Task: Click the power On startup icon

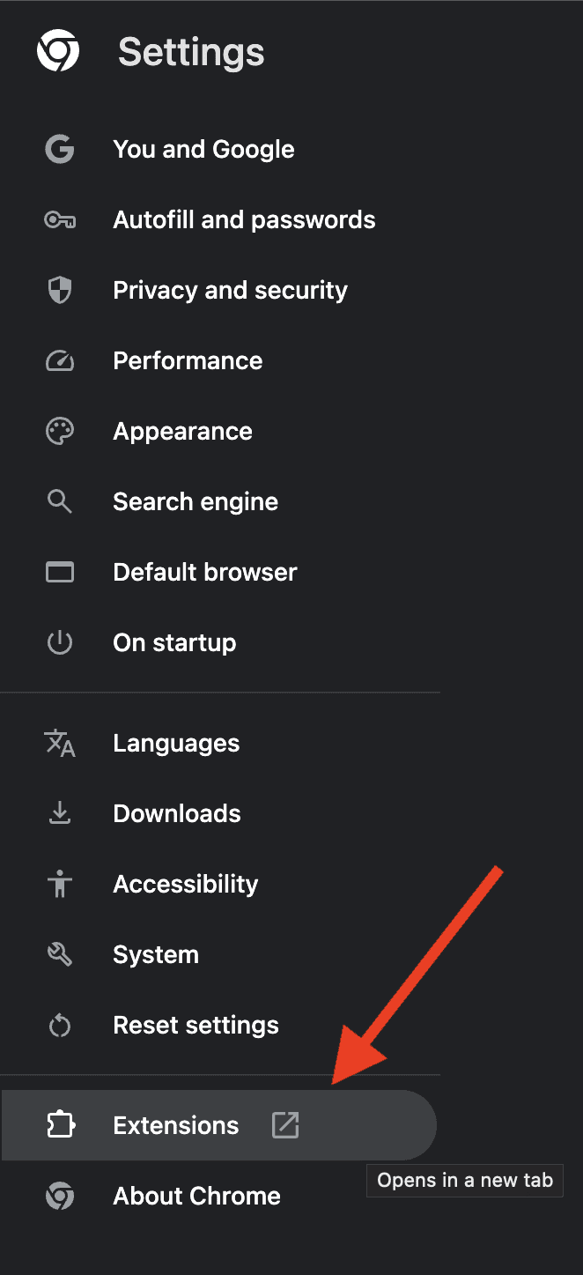Action: coord(60,642)
